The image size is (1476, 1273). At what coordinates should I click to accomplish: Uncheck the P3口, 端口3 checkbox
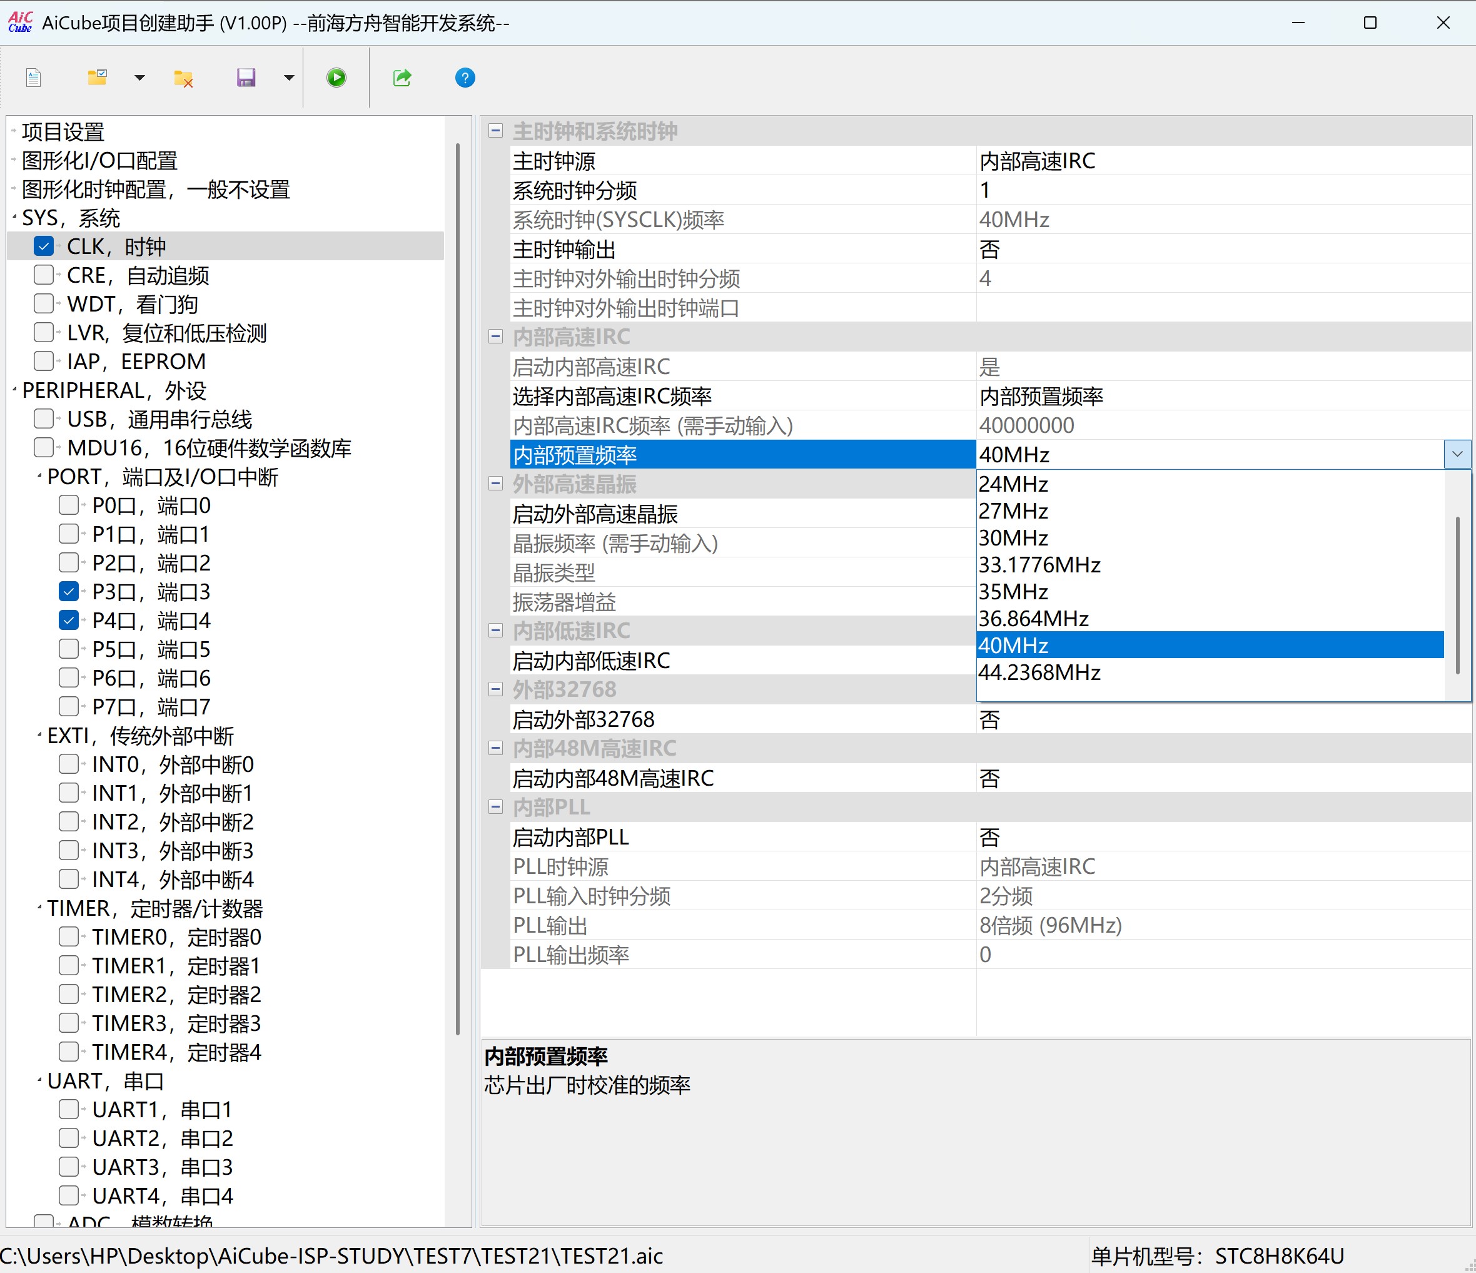(x=68, y=591)
